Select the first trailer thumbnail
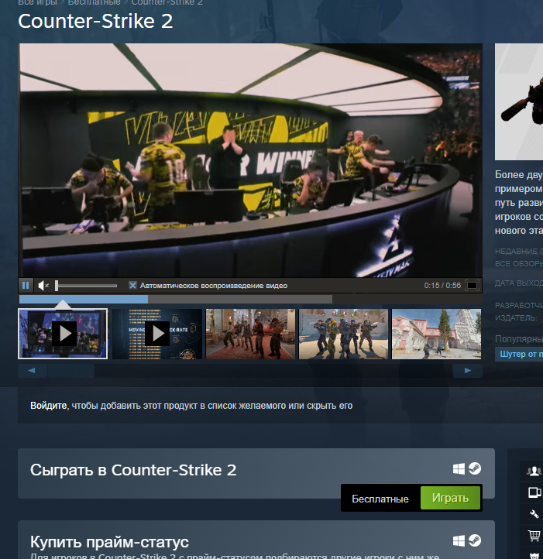 (63, 334)
